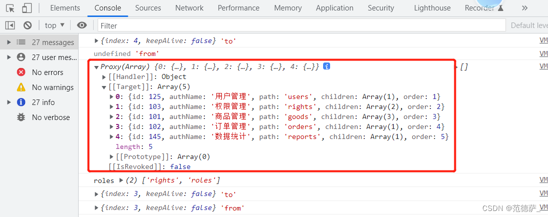The image size is (548, 217).
Task: Click the length: 5 property text
Action: 134,146
